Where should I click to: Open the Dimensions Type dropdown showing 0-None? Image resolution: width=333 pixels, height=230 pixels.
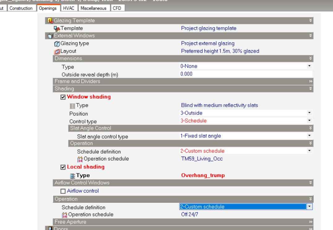pos(309,66)
